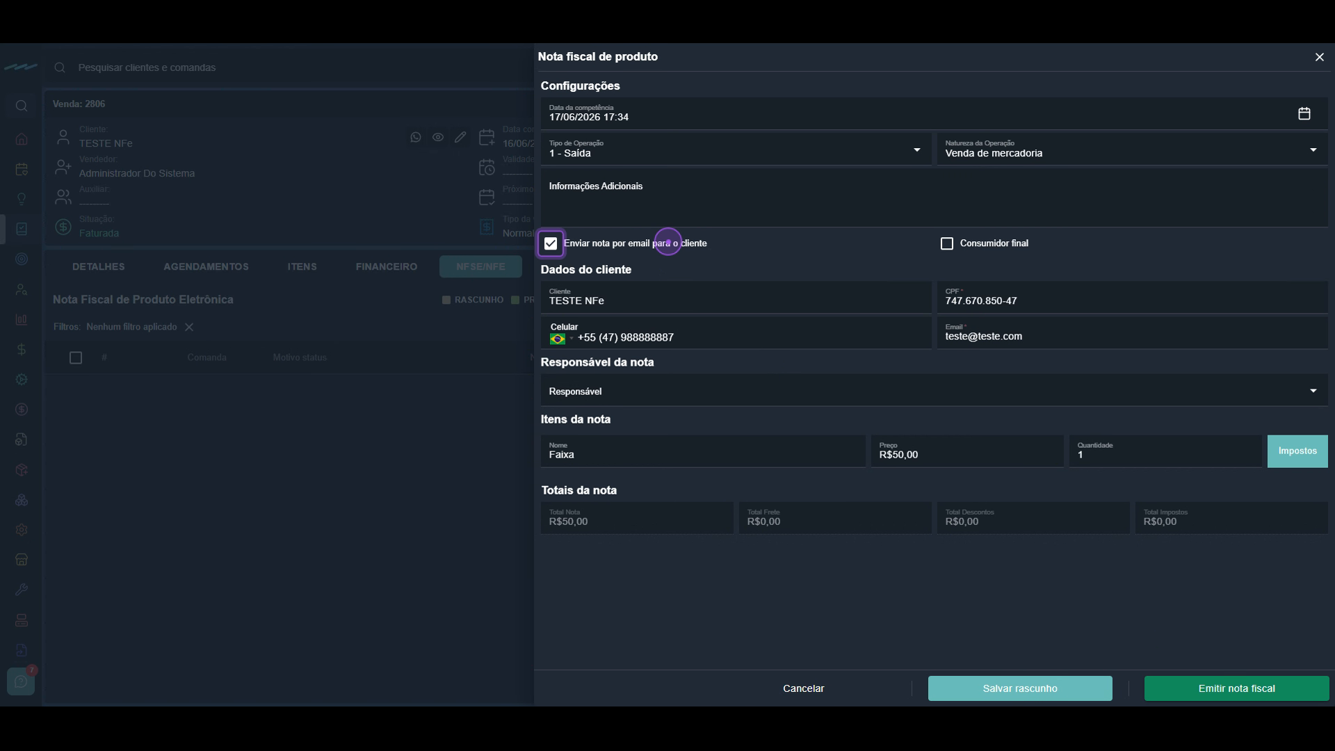
Task: Click the eye view icon for client
Action: coord(438,137)
